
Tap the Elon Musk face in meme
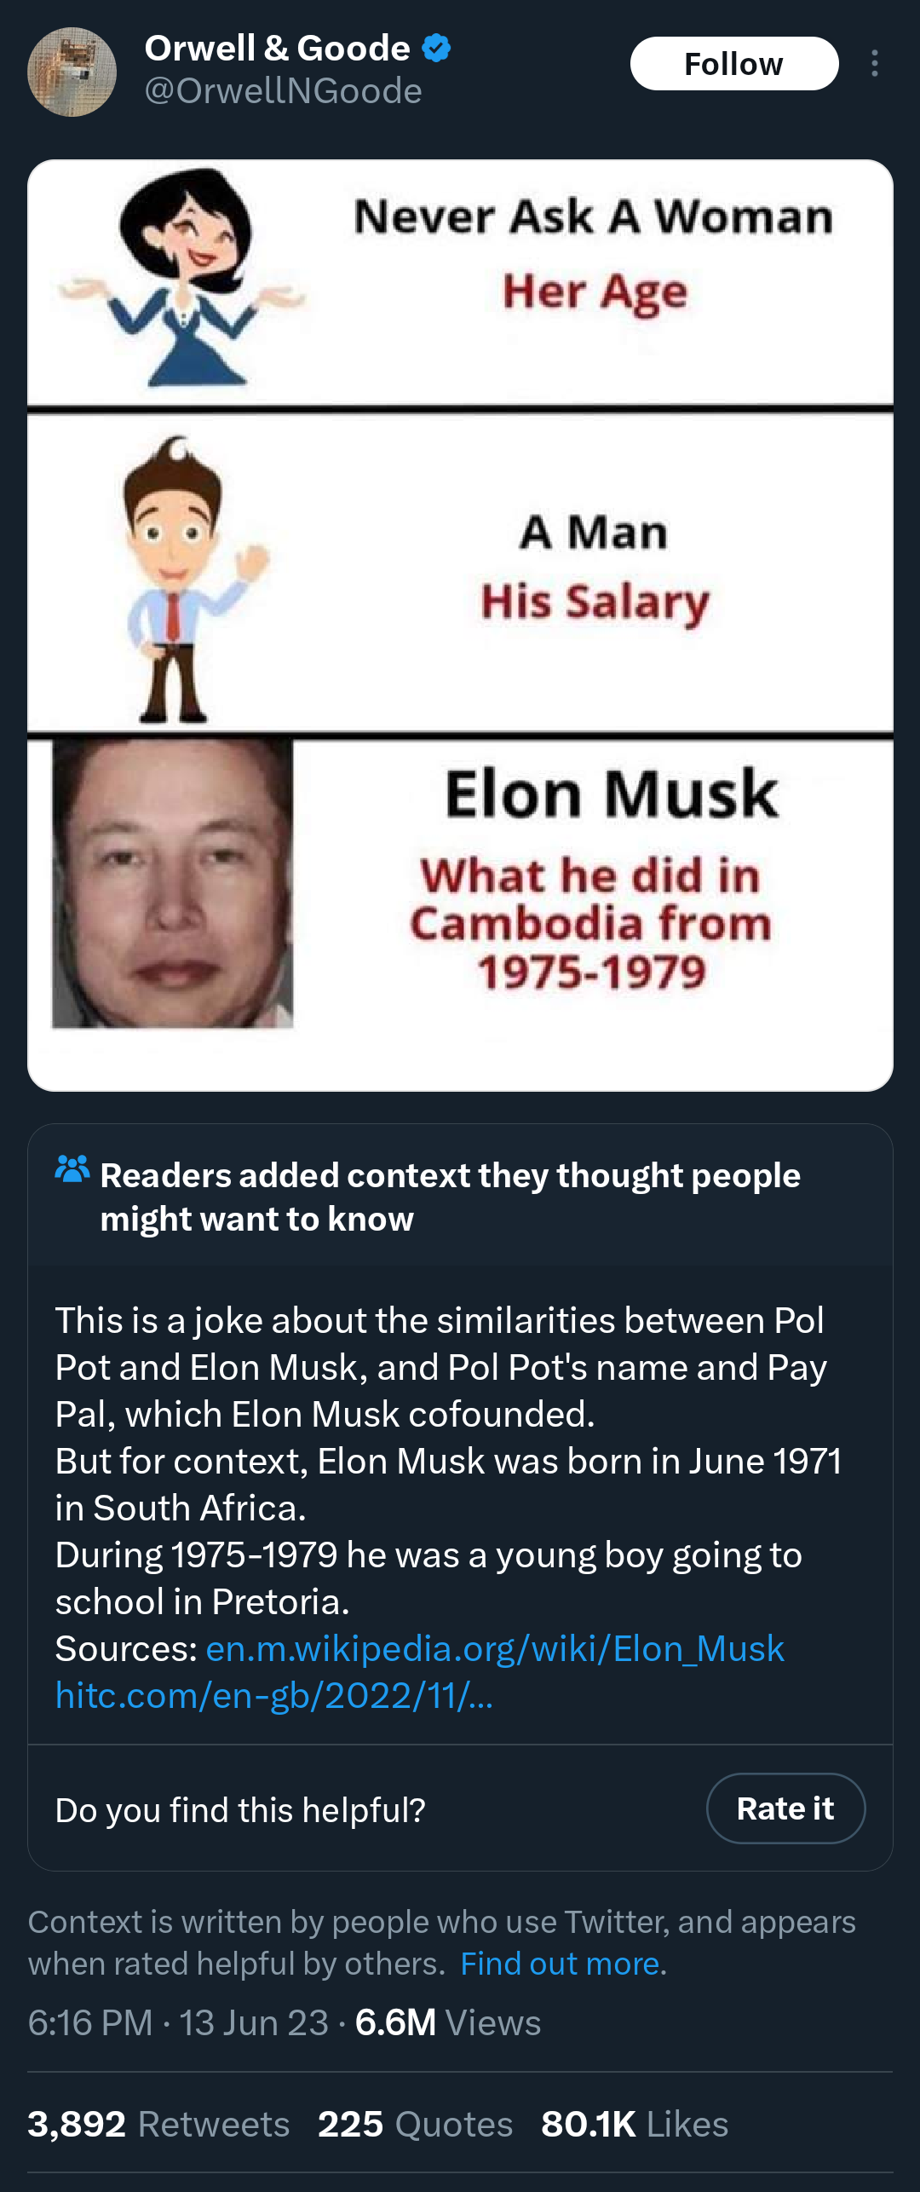(x=172, y=884)
